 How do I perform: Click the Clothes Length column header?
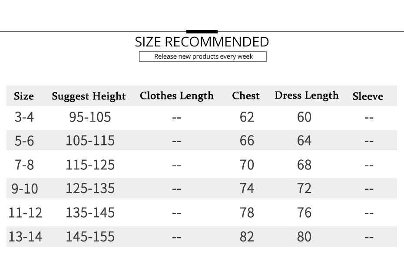(177, 96)
